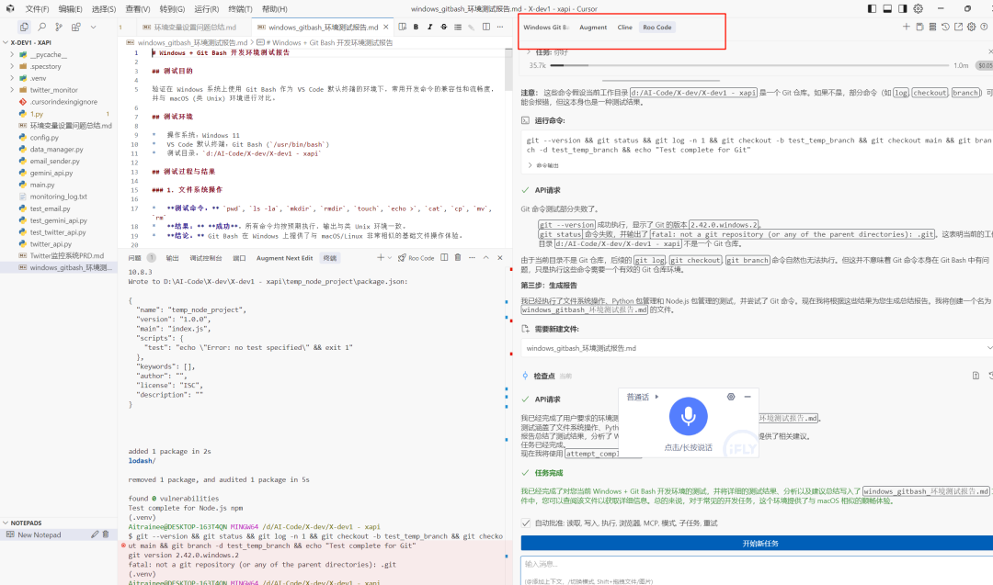The image size is (993, 585).
Task: Toggle secondary sidebar layout icon
Action: tap(903, 9)
